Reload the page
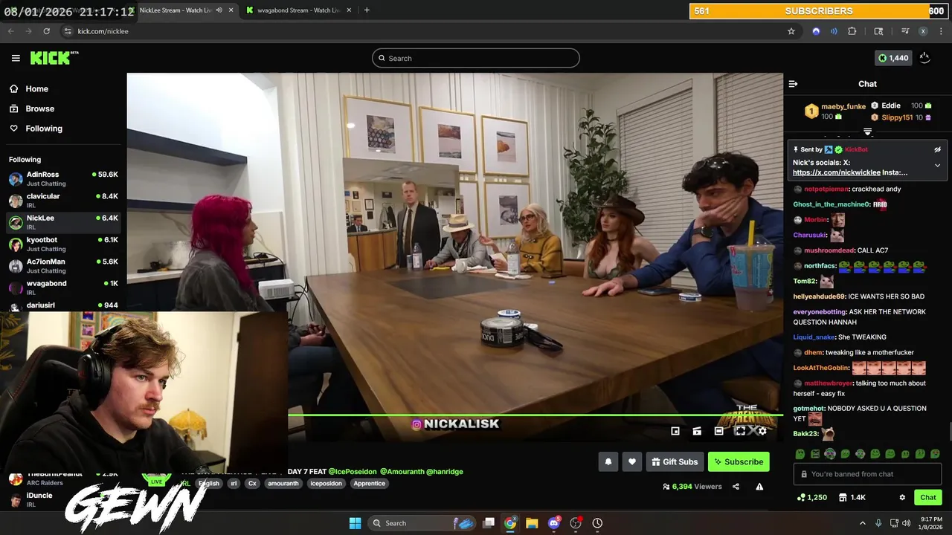This screenshot has width=952, height=535. pos(46,31)
